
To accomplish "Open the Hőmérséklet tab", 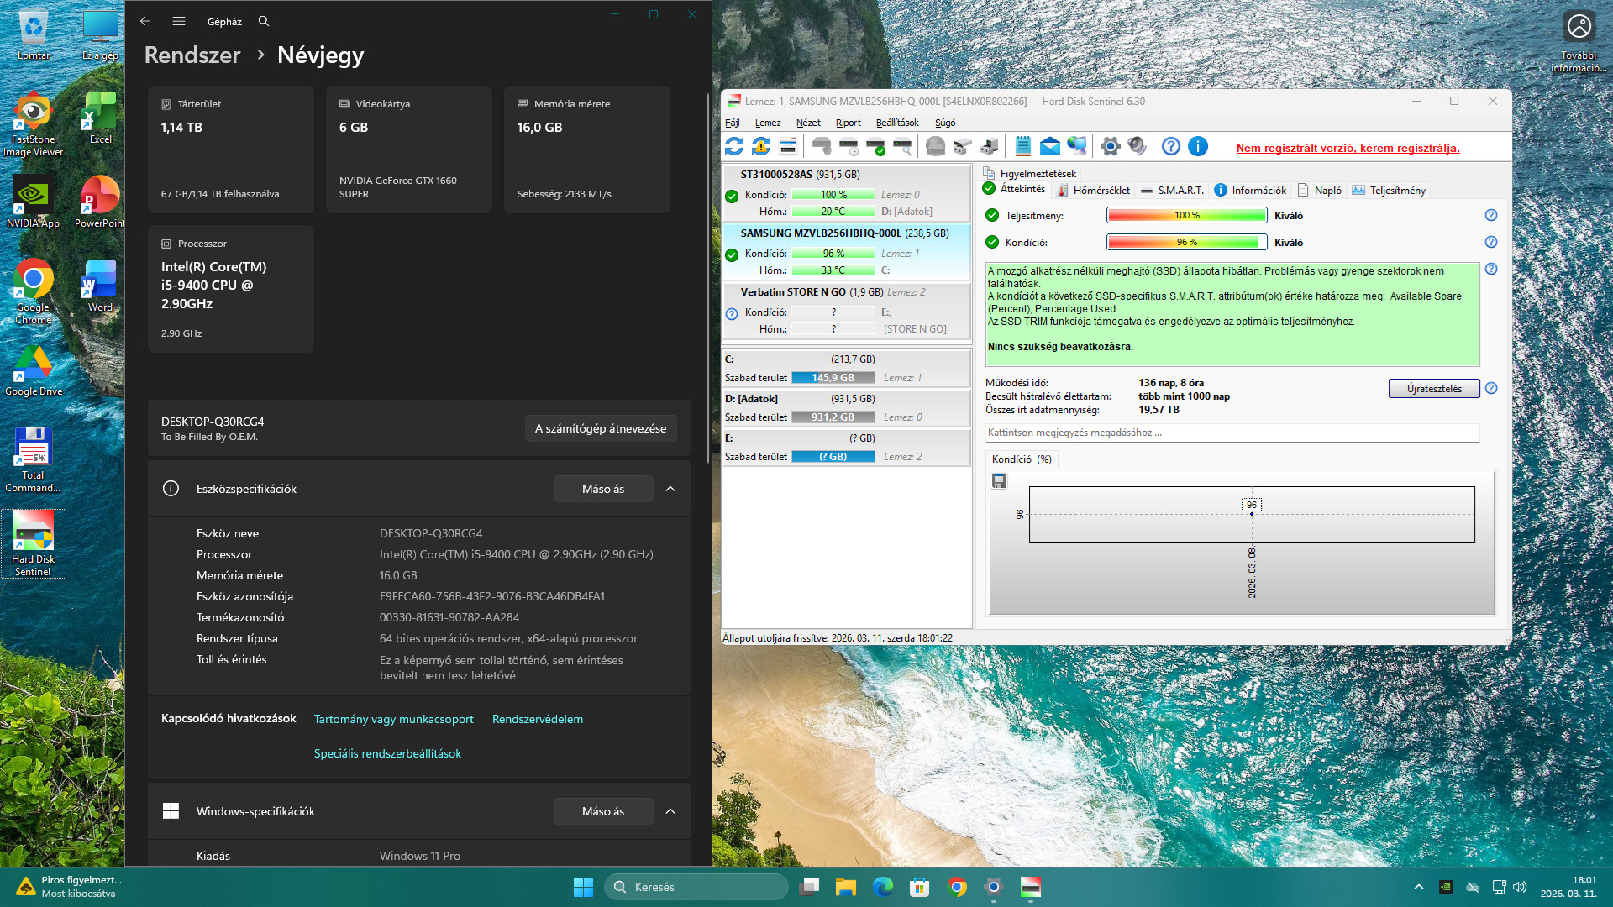I will pos(1094,191).
